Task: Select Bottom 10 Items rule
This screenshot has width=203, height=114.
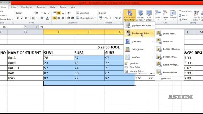Action: point(169,49)
